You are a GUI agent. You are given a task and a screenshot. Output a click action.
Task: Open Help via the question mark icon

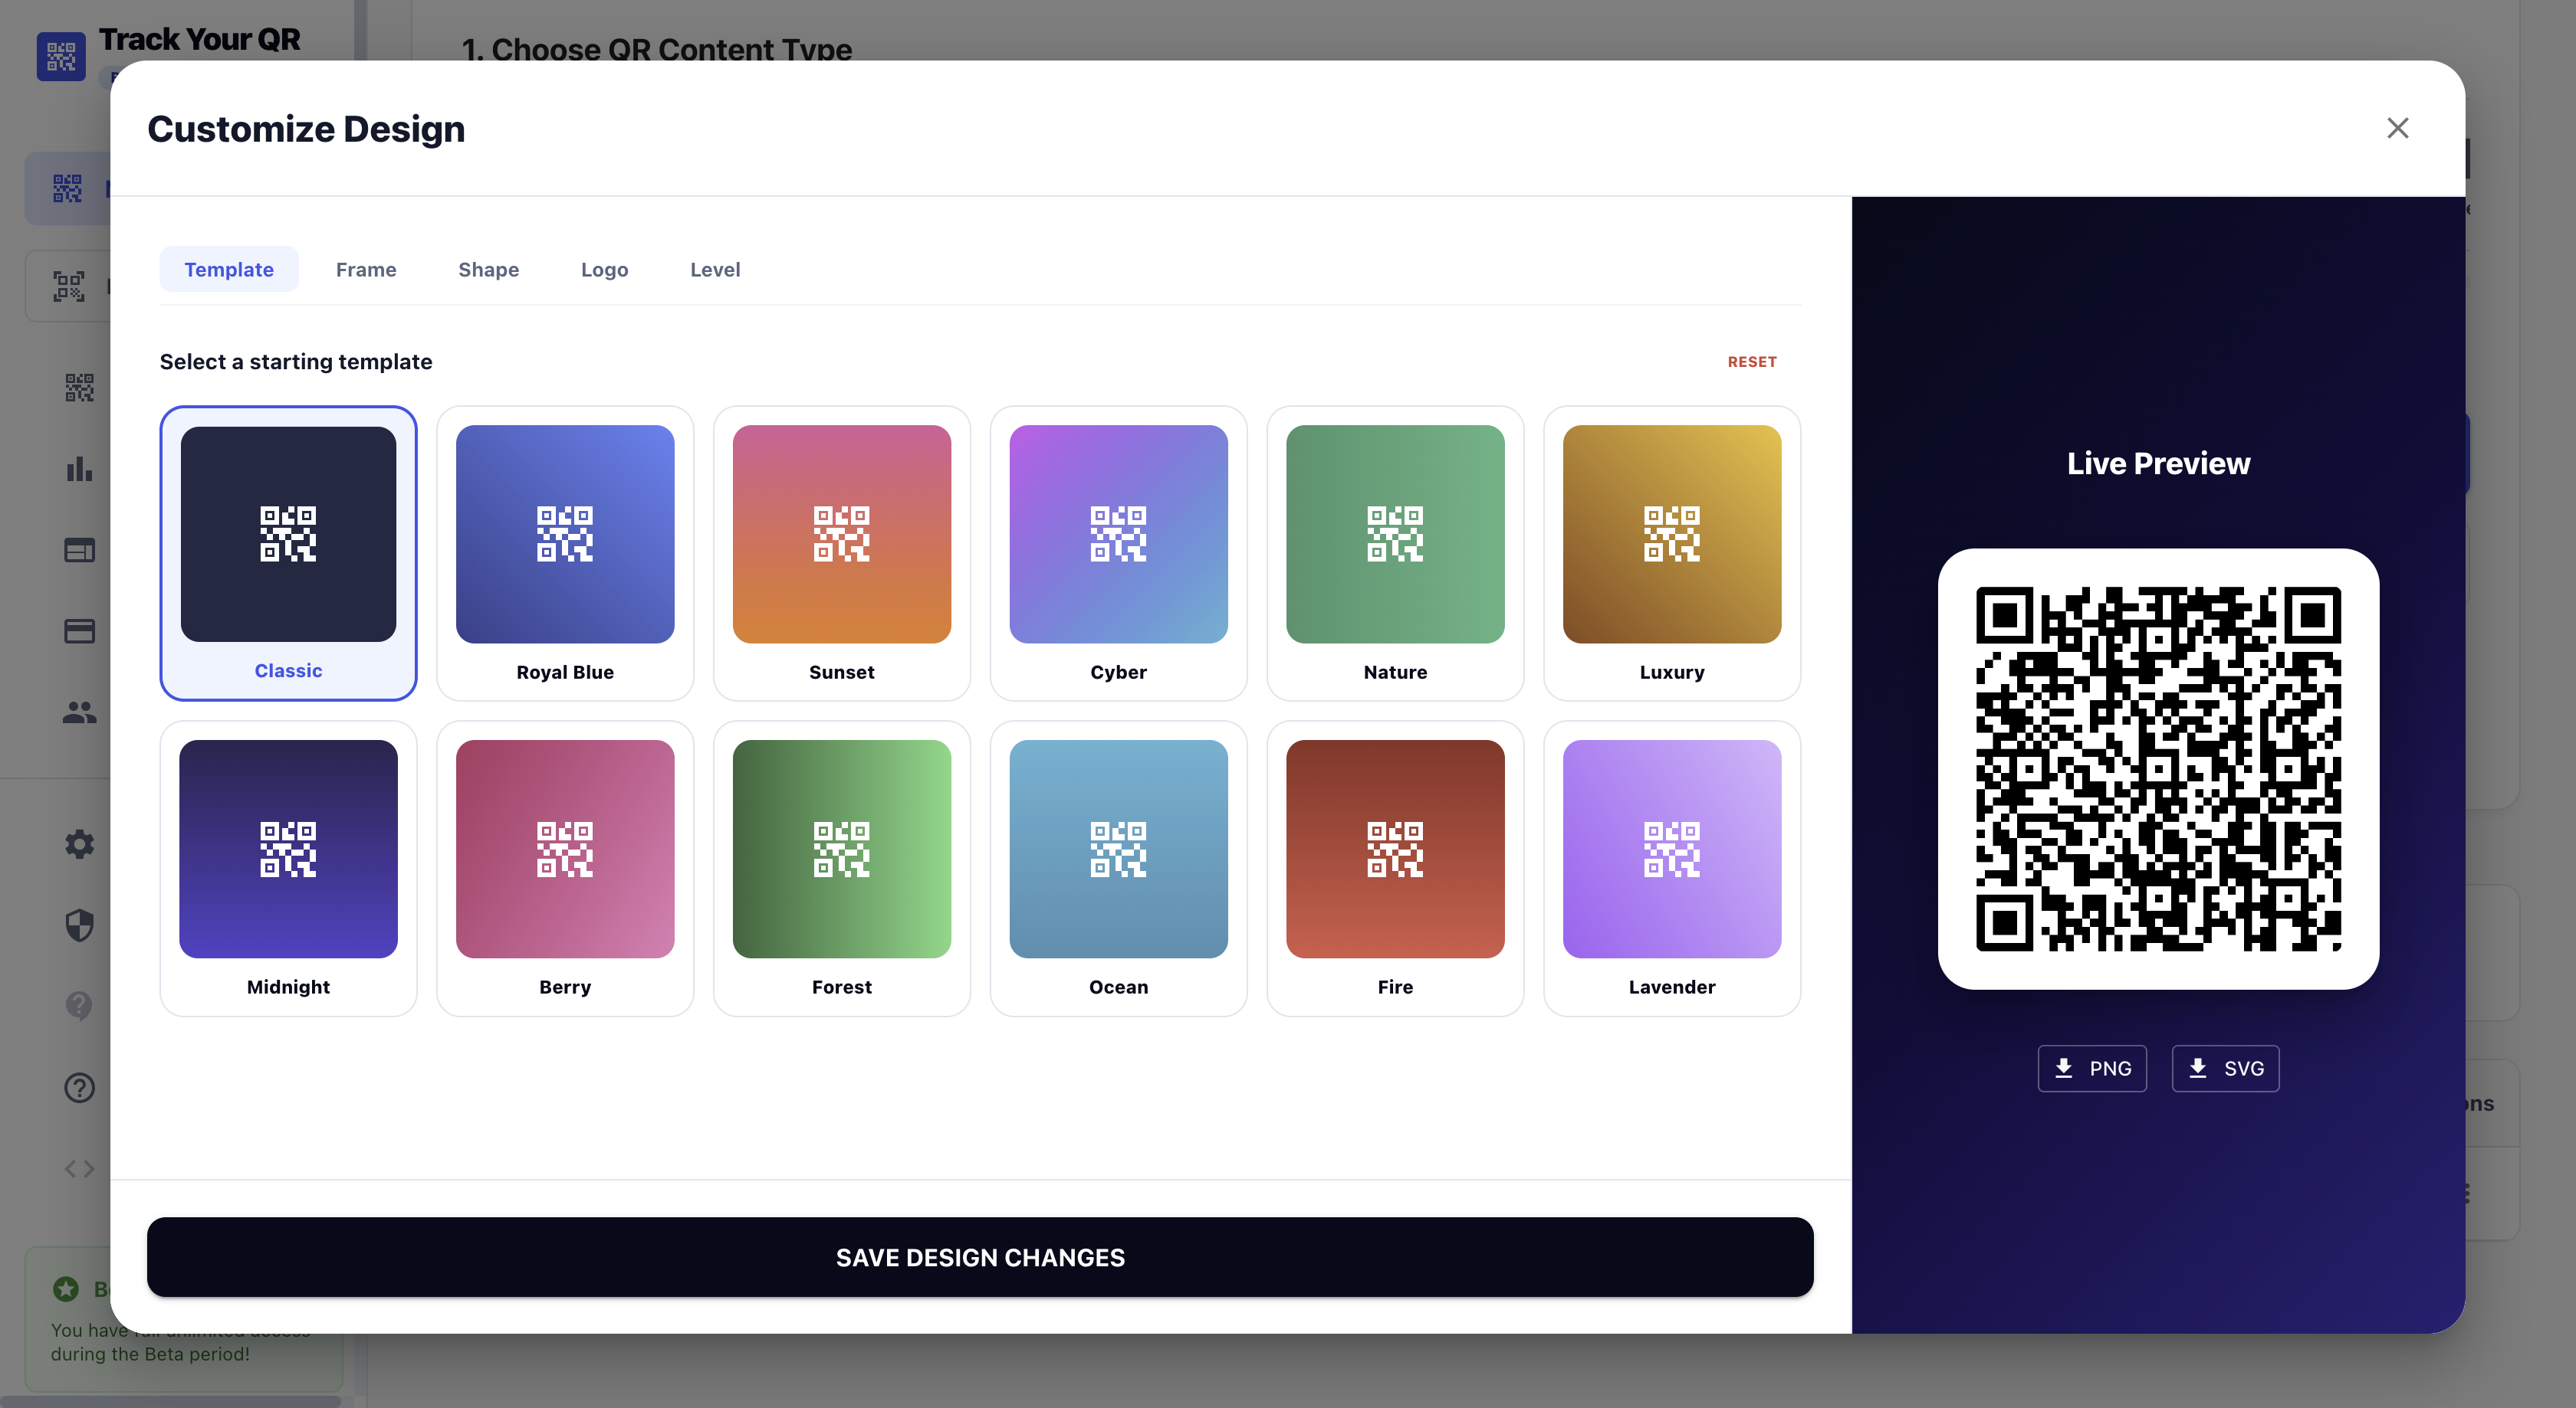click(79, 1087)
